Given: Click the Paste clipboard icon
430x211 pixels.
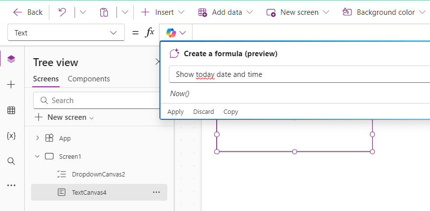Looking at the screenshot, I should [x=104, y=12].
